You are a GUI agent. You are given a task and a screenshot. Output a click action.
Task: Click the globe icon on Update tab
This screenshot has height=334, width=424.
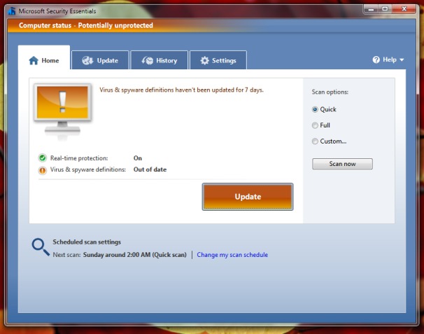click(x=87, y=60)
